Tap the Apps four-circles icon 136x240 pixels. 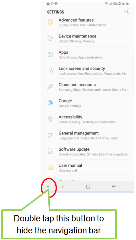click(50, 54)
